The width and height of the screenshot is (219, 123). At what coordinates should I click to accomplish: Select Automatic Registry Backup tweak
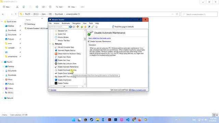(x=66, y=51)
